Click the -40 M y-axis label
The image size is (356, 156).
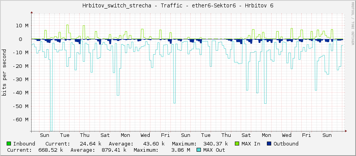(20, 92)
